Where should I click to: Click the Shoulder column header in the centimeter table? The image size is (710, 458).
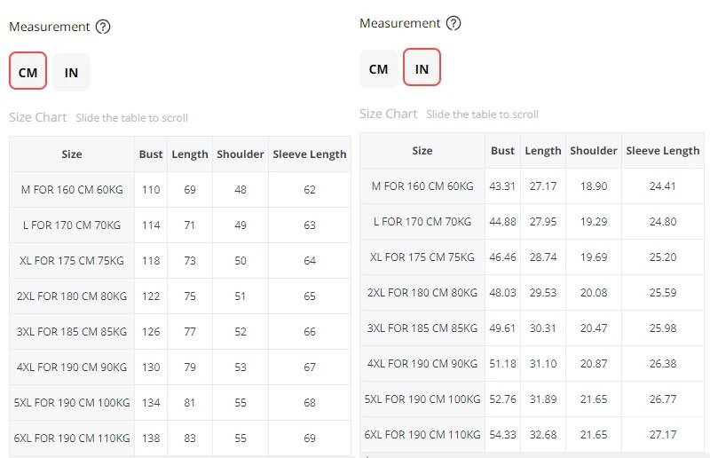pos(241,154)
